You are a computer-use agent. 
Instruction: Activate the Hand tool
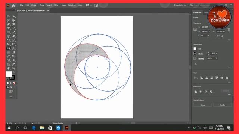9,68
